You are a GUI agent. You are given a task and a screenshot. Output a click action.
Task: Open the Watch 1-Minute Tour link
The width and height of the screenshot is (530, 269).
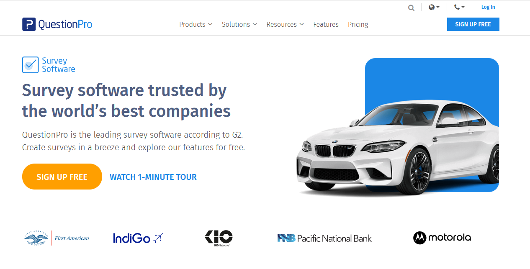click(153, 177)
